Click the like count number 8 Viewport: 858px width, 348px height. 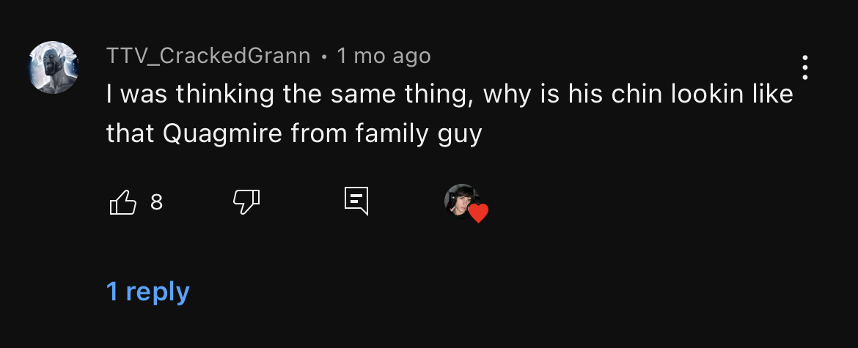point(156,202)
